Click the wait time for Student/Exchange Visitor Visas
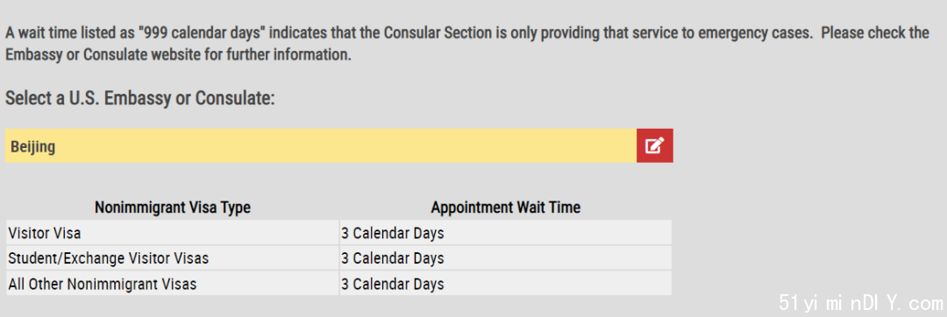The width and height of the screenshot is (947, 317). click(393, 258)
